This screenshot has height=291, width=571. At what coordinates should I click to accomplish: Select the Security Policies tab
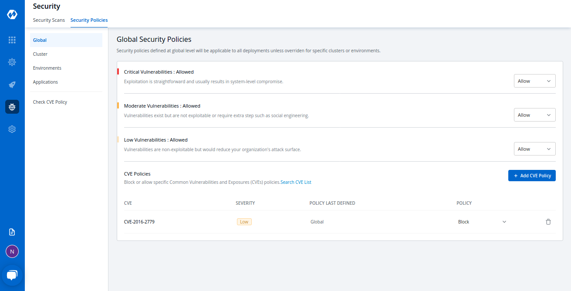(89, 20)
